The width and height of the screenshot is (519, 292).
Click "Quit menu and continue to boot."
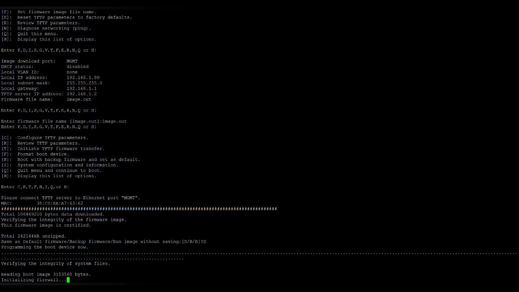click(x=60, y=171)
